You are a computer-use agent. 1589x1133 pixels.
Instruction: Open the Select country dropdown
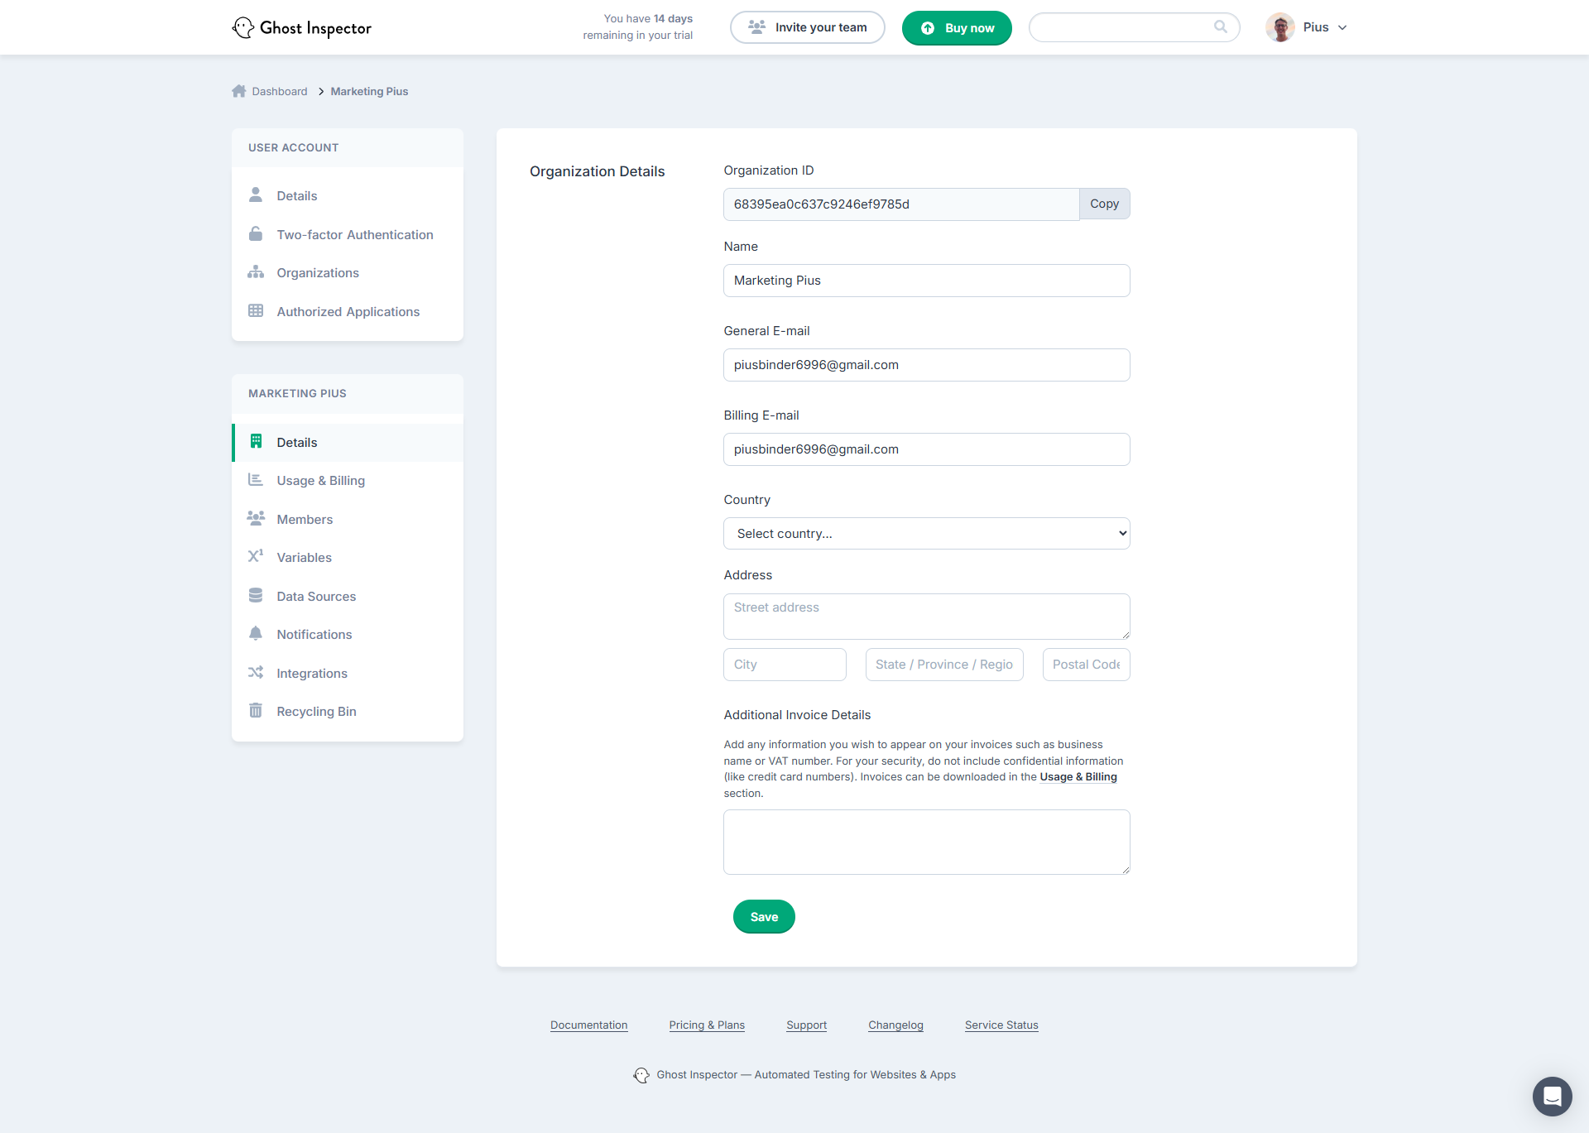pyautogui.click(x=926, y=534)
